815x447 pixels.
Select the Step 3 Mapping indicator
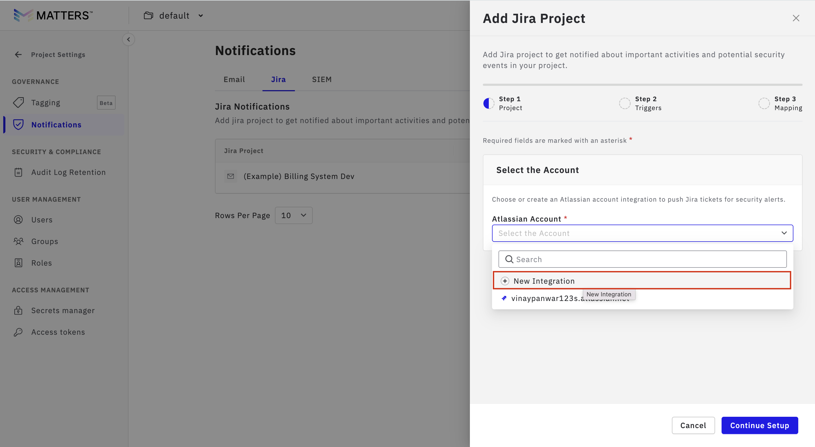764,103
